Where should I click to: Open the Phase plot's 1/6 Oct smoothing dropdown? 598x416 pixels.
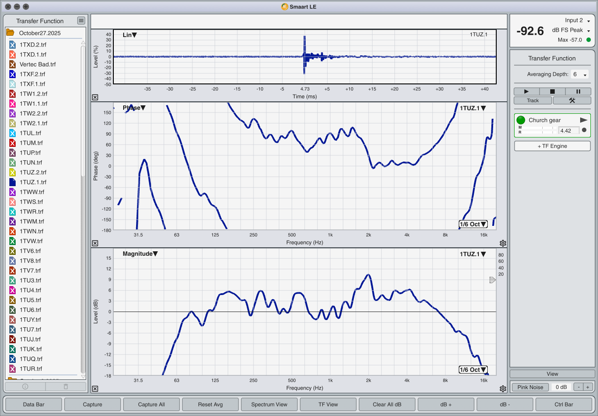tap(473, 225)
